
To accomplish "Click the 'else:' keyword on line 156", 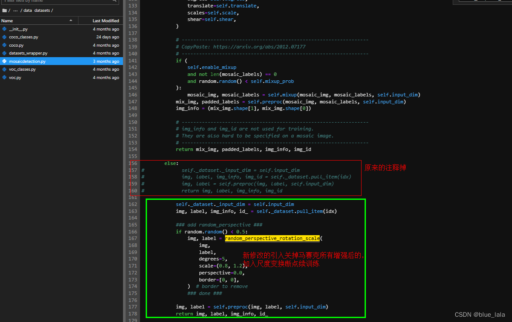I will tap(171, 163).
